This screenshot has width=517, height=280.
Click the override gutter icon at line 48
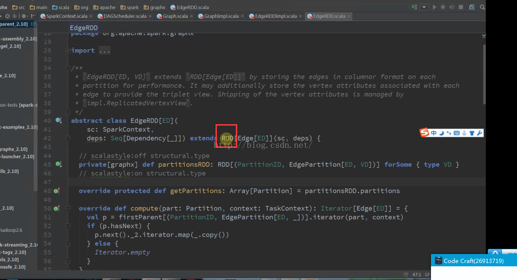coord(57,191)
